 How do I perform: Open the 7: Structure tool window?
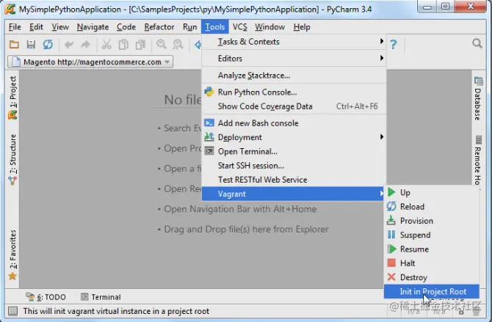(12, 159)
